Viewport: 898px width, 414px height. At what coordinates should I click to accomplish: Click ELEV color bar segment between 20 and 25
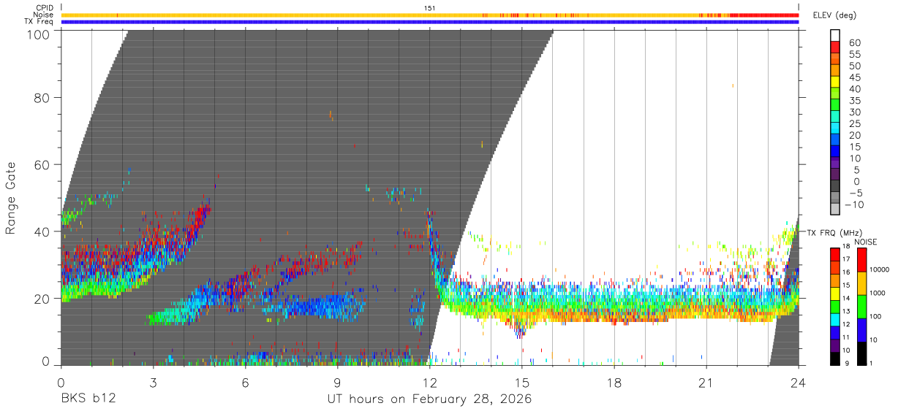(x=835, y=129)
